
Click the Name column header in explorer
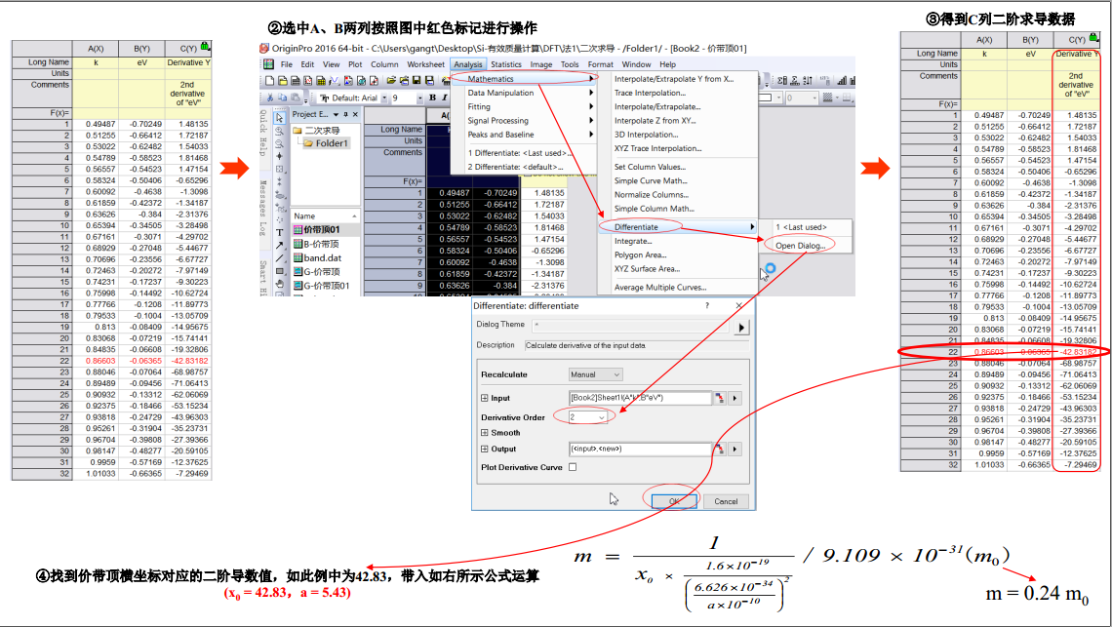pos(325,216)
